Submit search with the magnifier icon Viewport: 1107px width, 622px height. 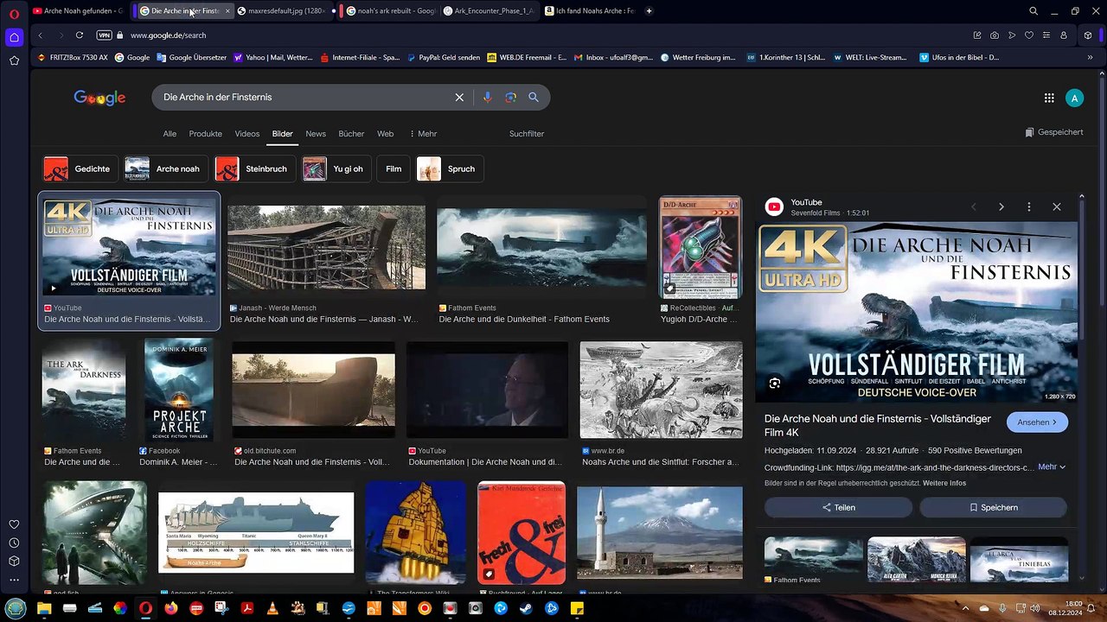point(534,98)
